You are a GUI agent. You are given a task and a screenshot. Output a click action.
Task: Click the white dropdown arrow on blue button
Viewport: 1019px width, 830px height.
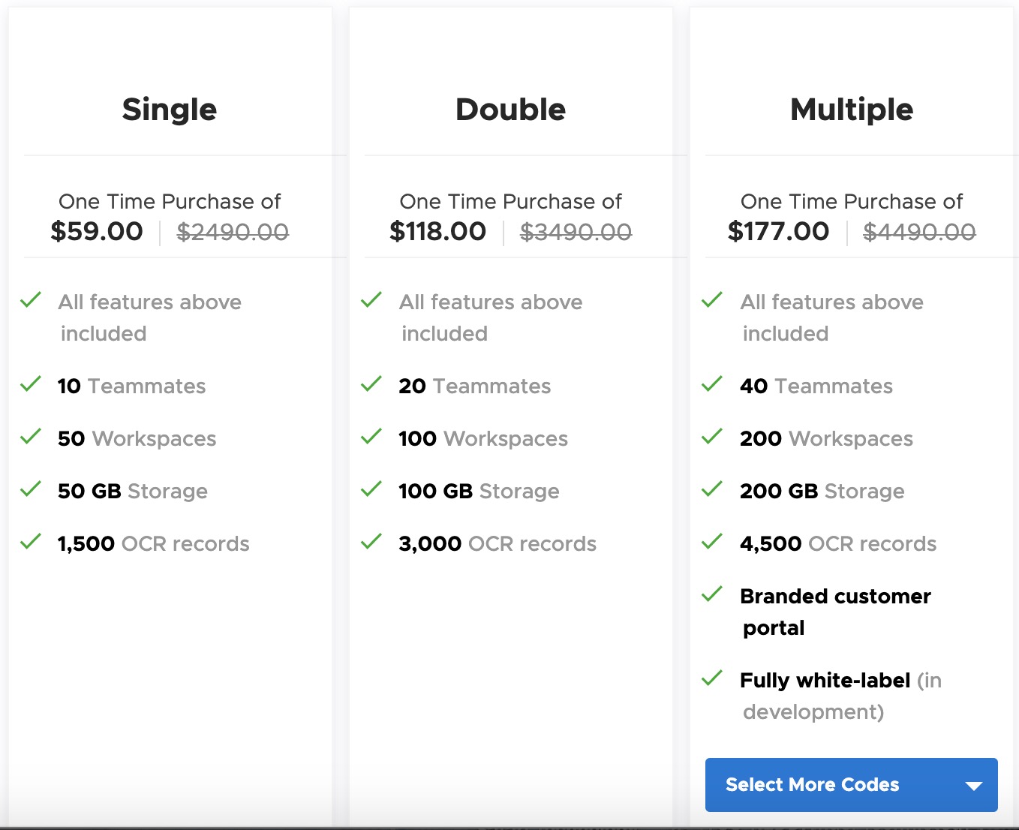974,786
